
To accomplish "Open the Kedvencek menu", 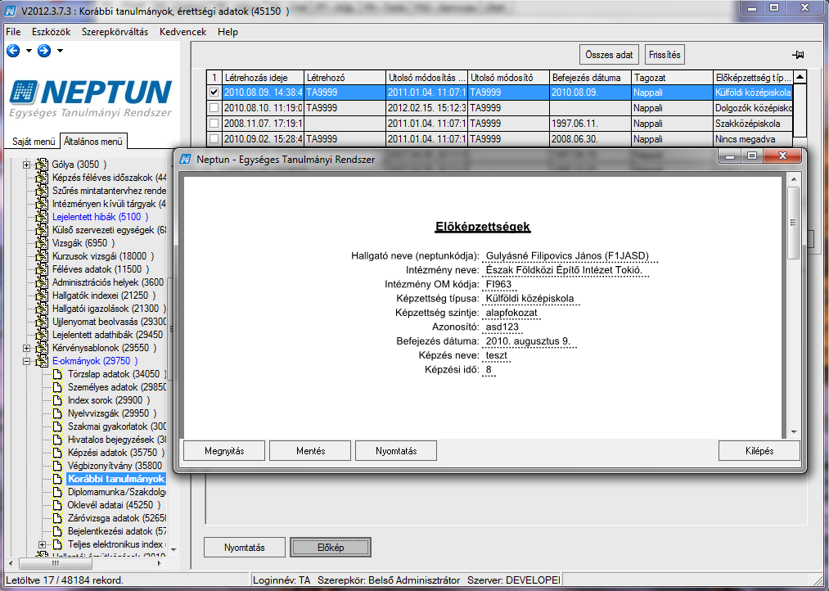I will click(x=183, y=32).
